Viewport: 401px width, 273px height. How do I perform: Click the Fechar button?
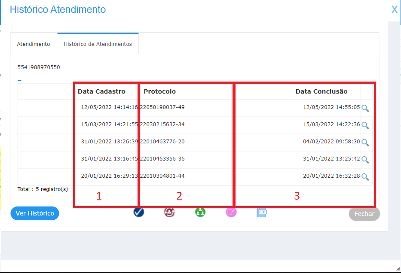(364, 214)
